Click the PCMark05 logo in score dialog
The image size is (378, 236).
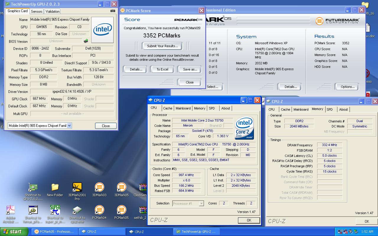[188, 20]
